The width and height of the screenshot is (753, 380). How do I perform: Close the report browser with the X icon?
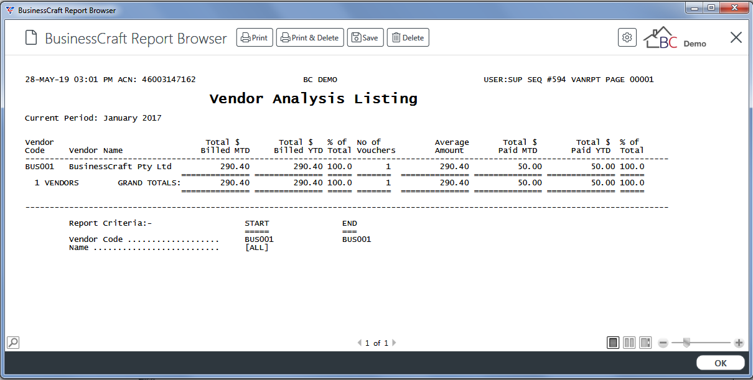click(736, 38)
